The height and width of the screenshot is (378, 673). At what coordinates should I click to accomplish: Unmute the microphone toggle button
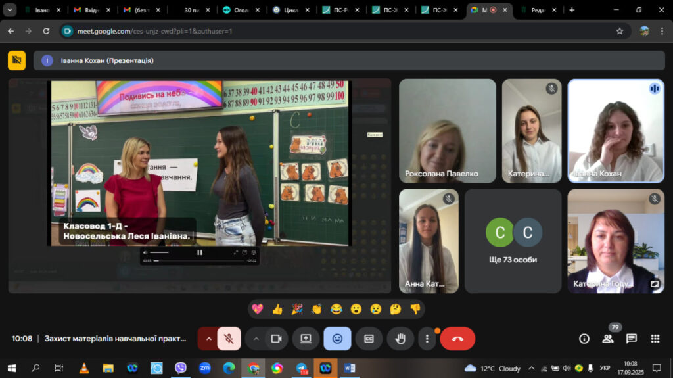pos(229,339)
